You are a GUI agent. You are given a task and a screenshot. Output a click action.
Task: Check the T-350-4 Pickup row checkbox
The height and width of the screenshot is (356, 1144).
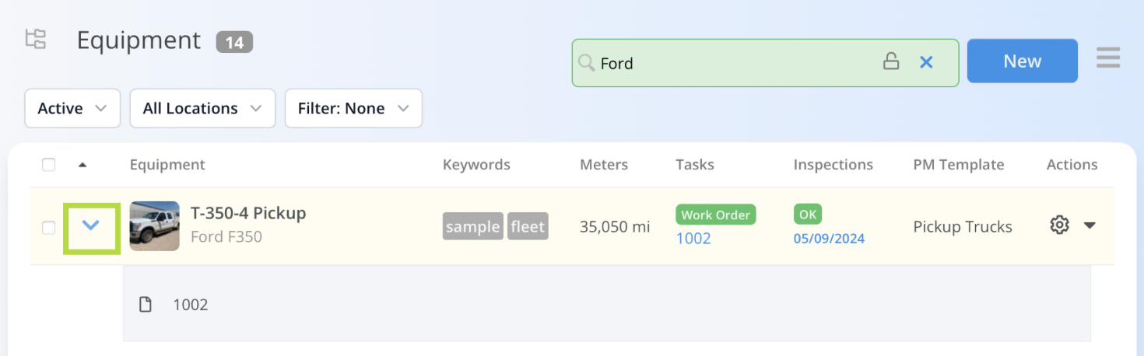(x=49, y=227)
